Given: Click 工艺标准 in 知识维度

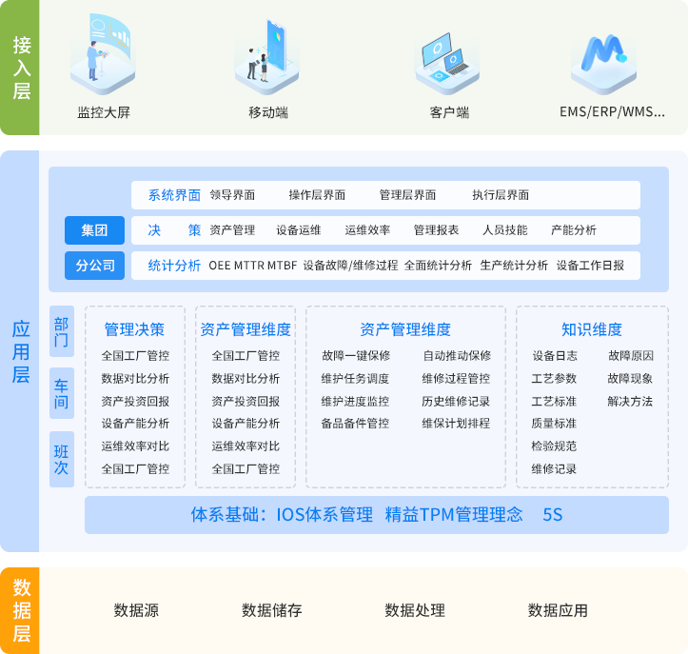Looking at the screenshot, I should (x=554, y=401).
